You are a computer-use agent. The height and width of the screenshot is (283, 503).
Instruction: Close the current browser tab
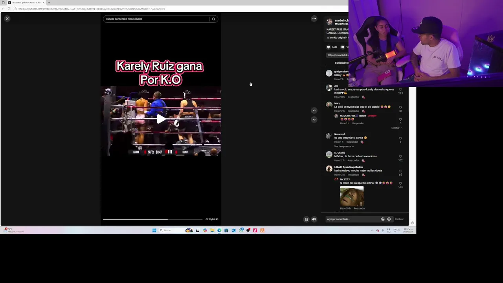point(44,3)
